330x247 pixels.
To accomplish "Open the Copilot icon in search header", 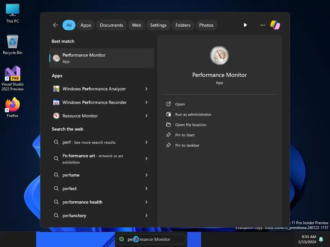I will (275, 25).
